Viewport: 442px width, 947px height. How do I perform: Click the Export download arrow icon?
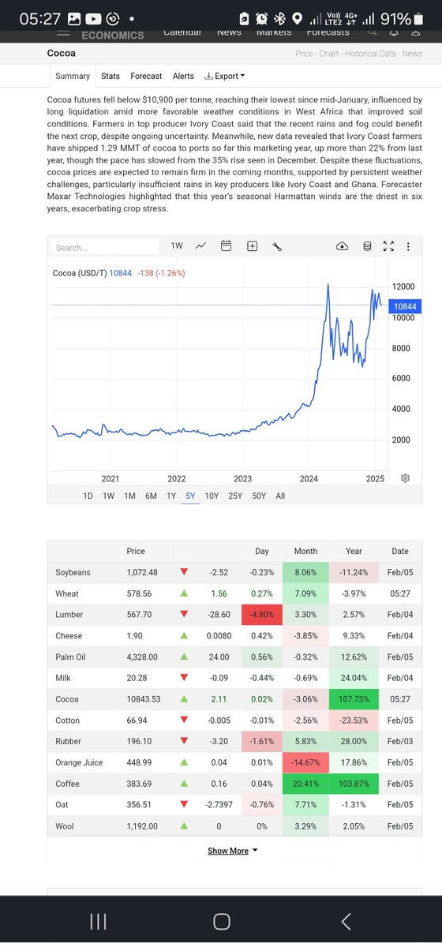[x=208, y=77]
